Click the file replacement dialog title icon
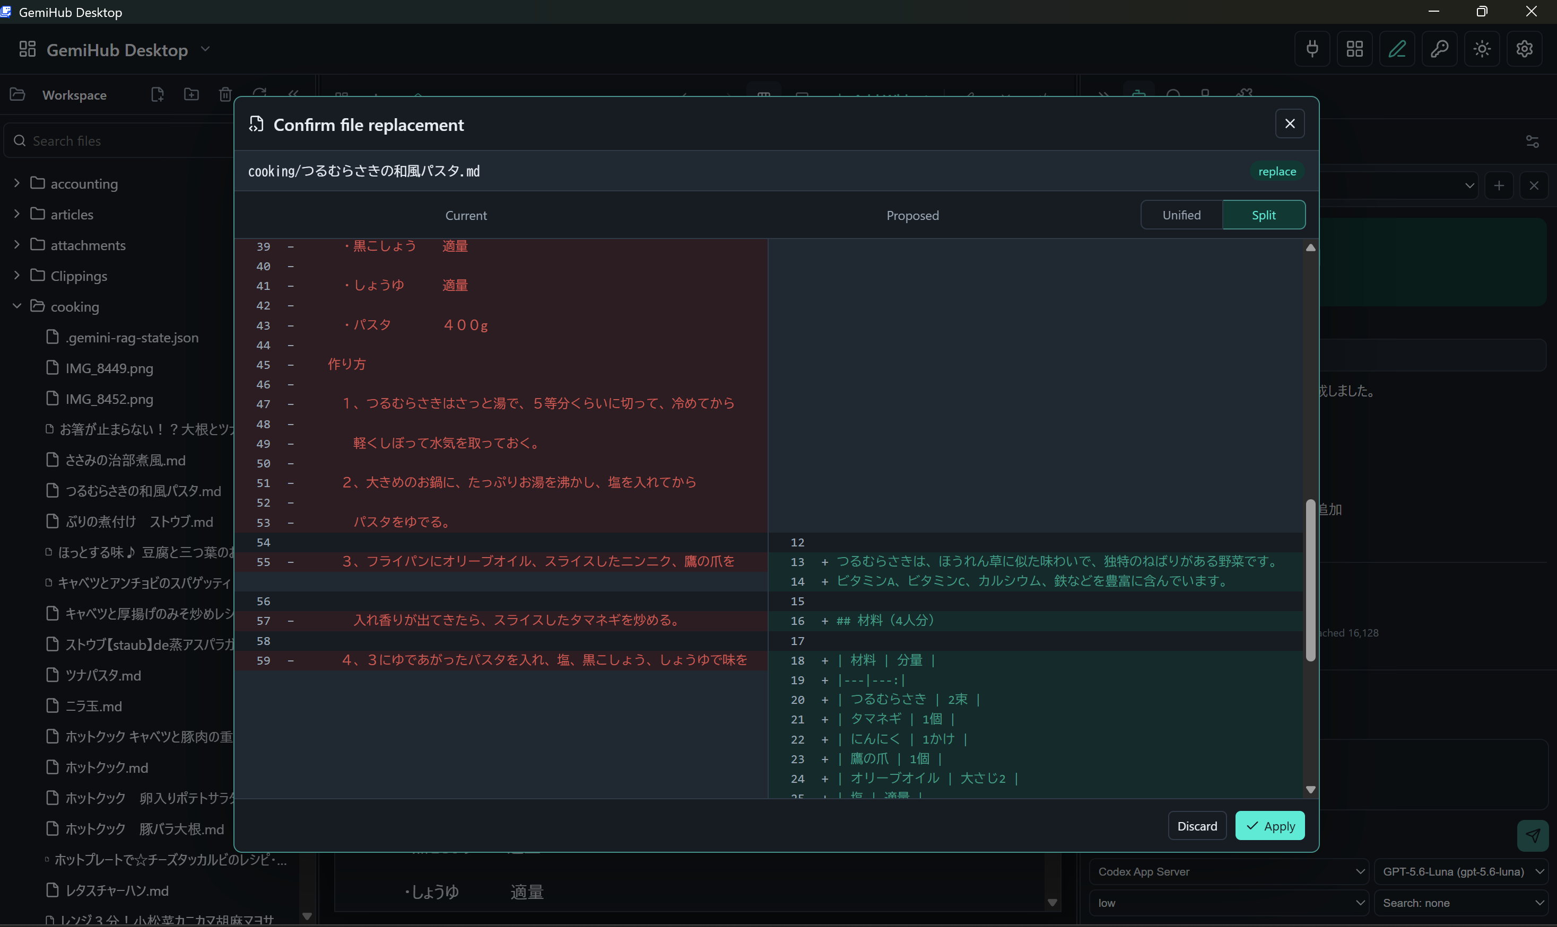1557x927 pixels. (256, 125)
